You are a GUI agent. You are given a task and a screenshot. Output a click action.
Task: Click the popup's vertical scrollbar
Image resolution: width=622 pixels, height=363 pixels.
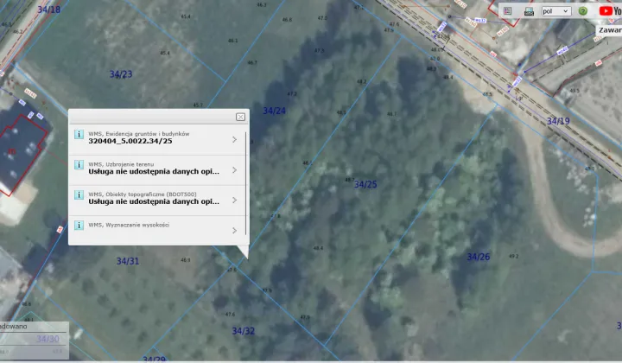246,183
